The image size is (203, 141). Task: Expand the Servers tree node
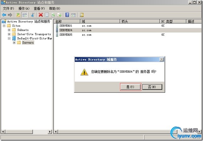pos(14,43)
